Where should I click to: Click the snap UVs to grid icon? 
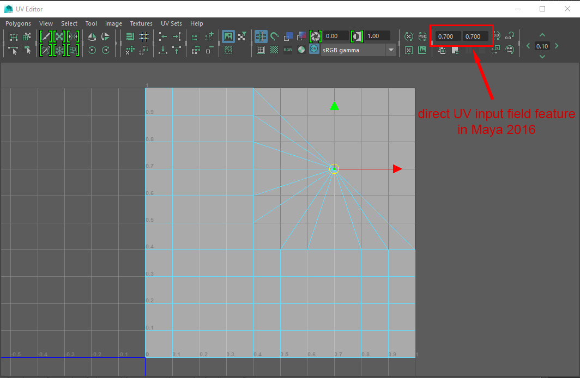144,36
